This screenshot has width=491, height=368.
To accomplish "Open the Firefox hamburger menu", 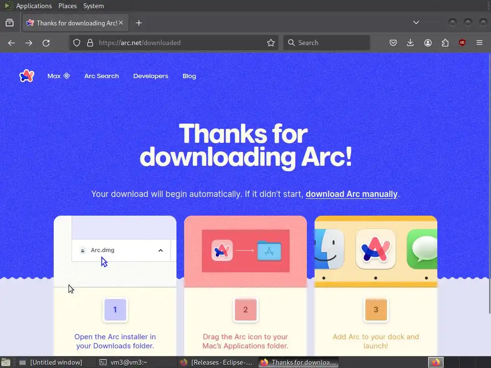I will click(479, 43).
